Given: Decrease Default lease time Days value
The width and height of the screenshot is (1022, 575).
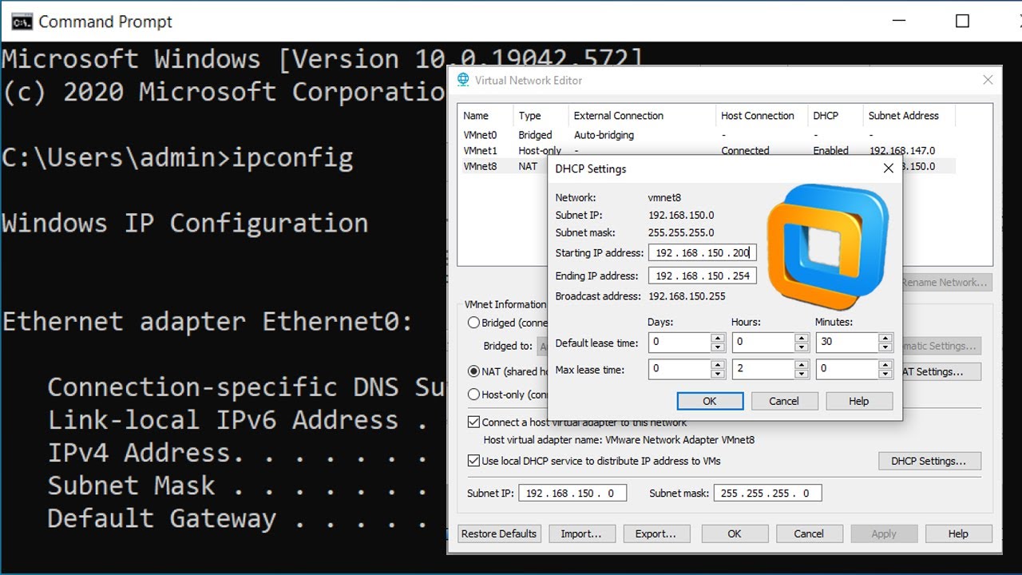Looking at the screenshot, I should (x=718, y=347).
